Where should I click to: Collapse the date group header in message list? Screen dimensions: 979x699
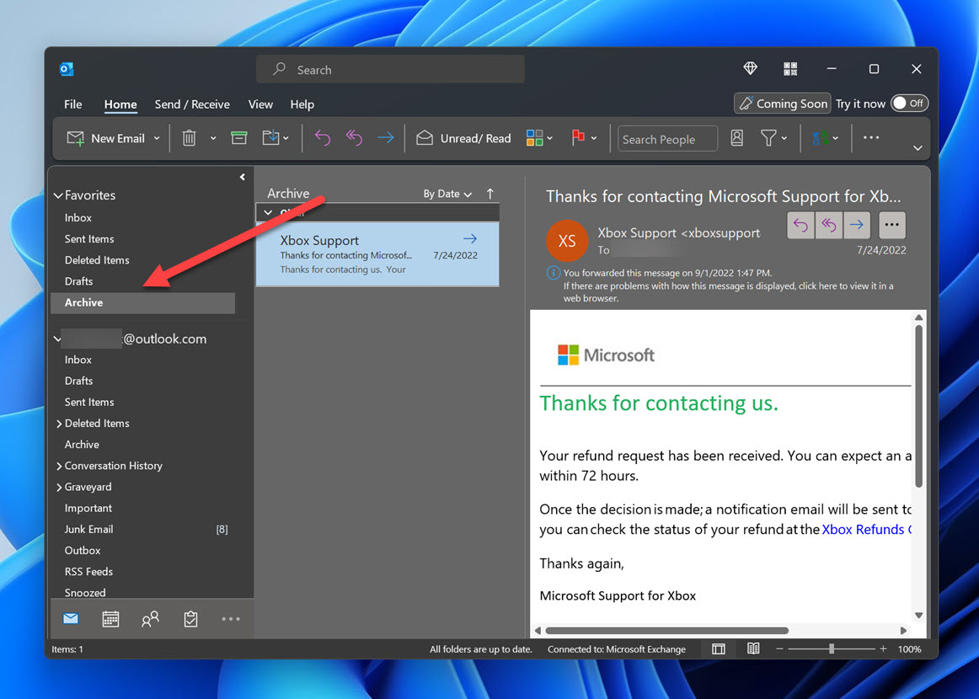tap(268, 213)
